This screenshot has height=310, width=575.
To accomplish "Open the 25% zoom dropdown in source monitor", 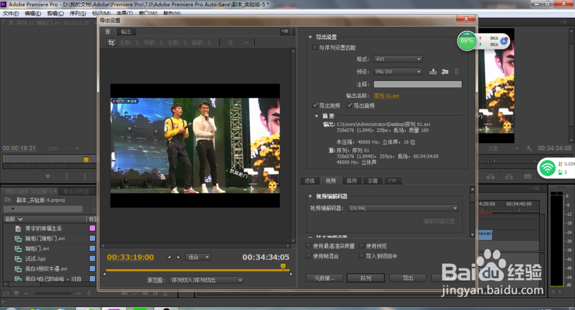I will (63, 148).
